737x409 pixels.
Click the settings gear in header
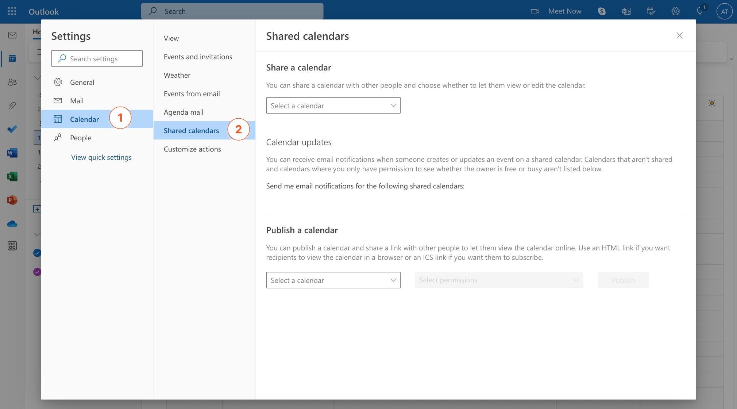675,11
